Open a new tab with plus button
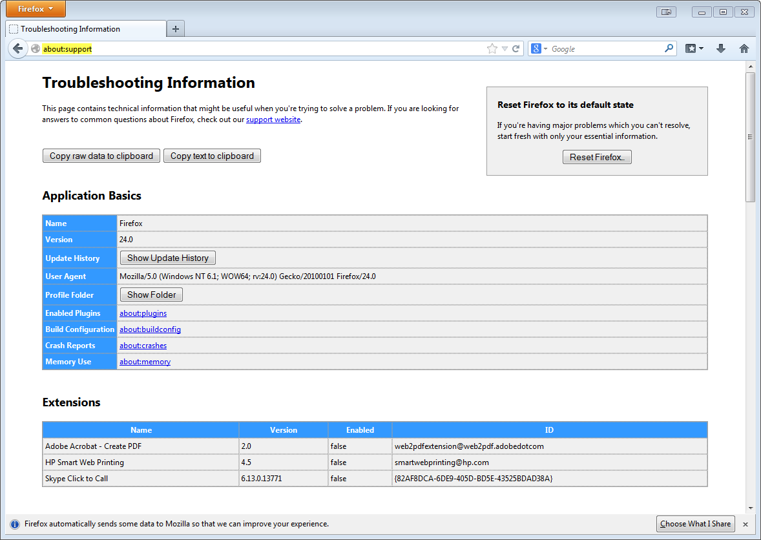Image resolution: width=761 pixels, height=540 pixels. [x=176, y=29]
